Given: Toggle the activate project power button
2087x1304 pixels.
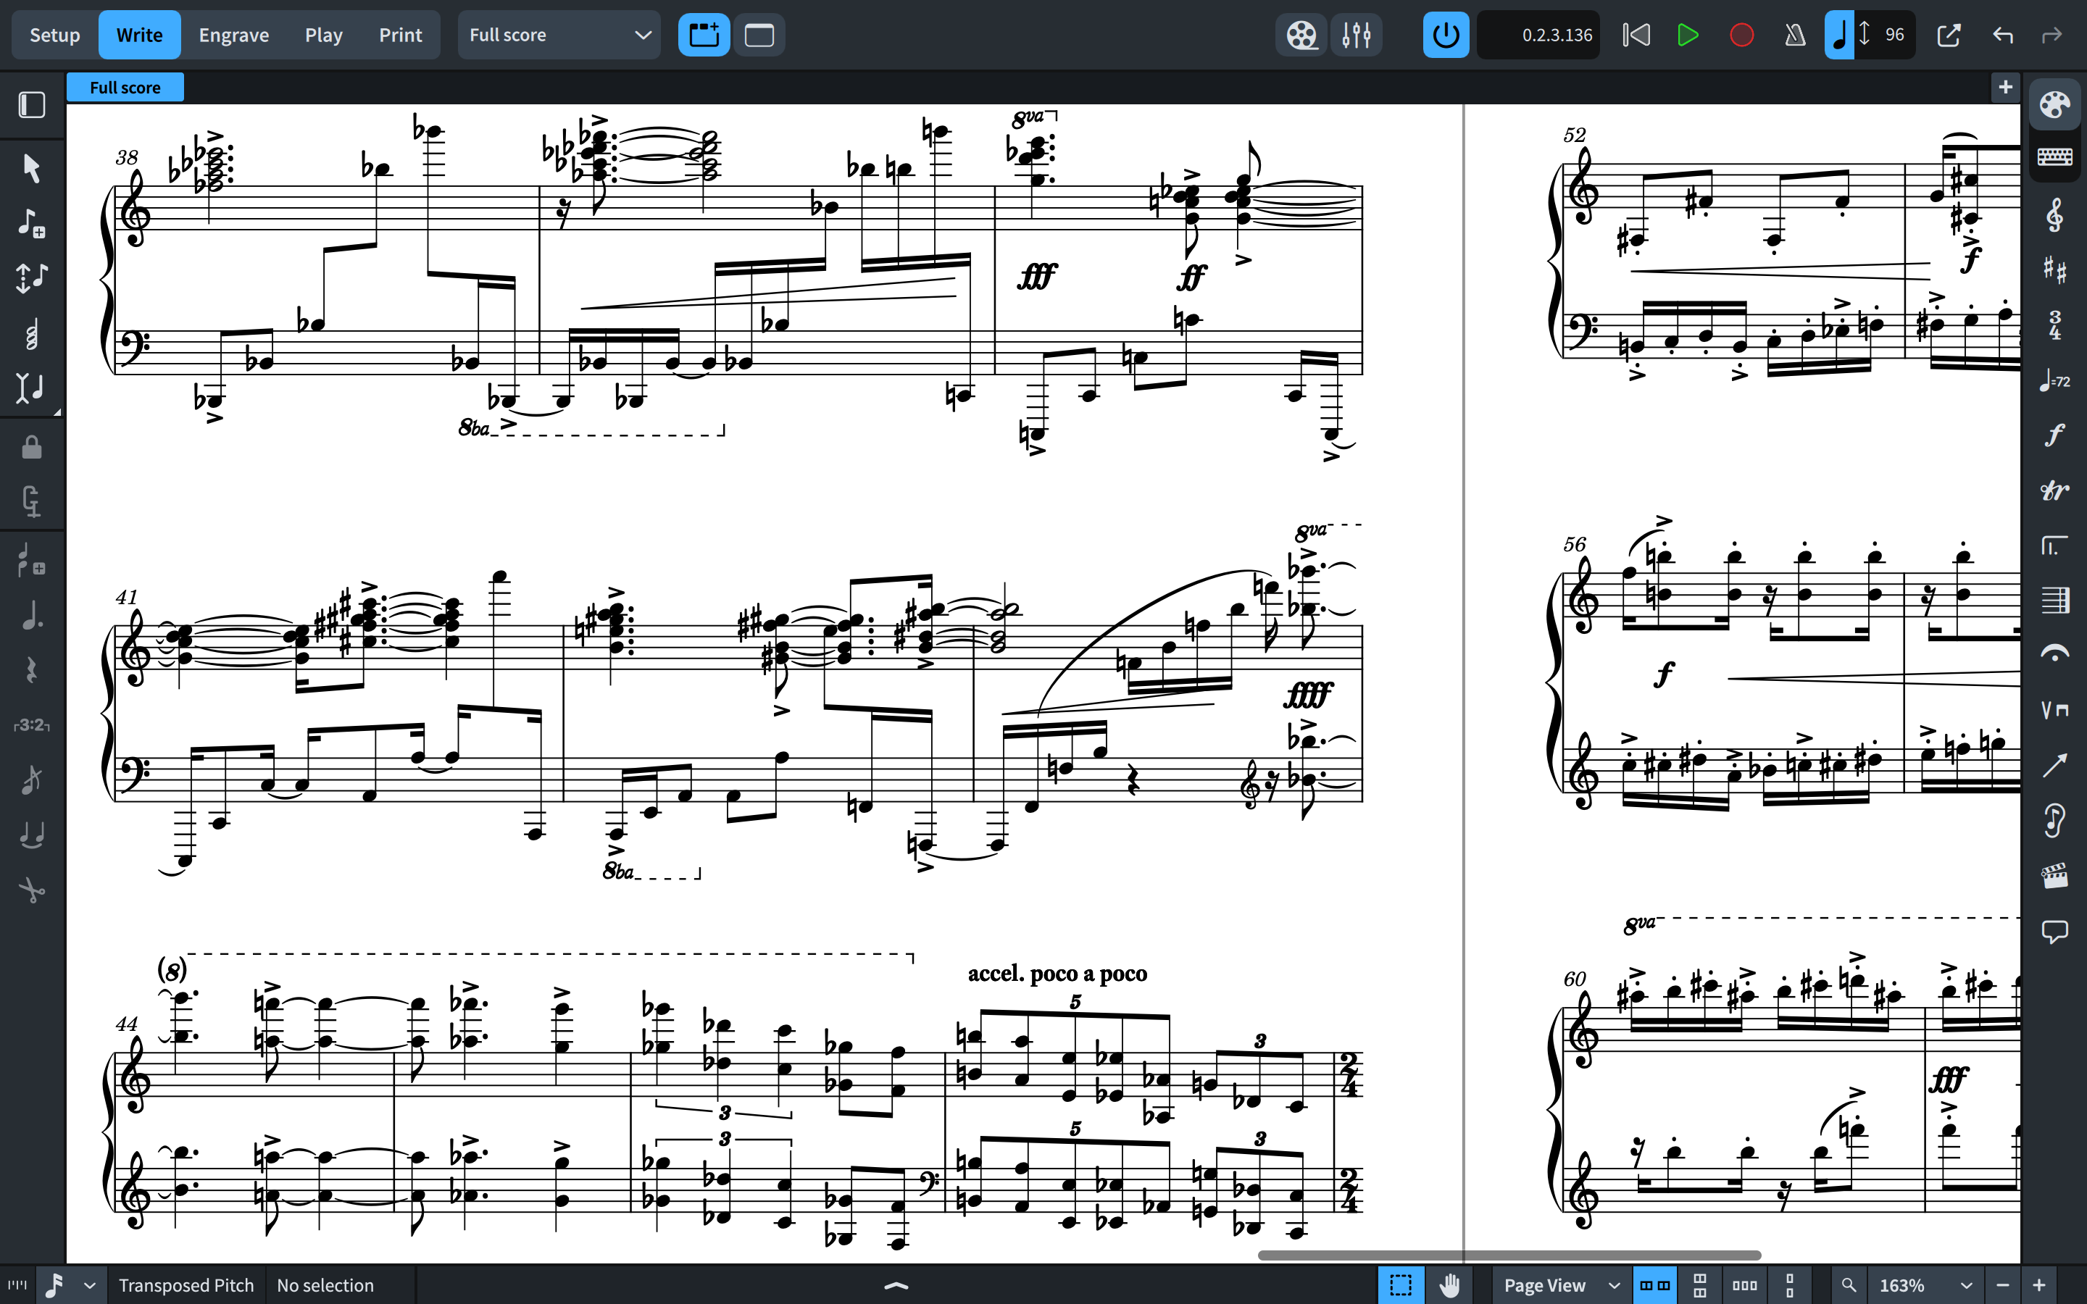Looking at the screenshot, I should coord(1446,35).
